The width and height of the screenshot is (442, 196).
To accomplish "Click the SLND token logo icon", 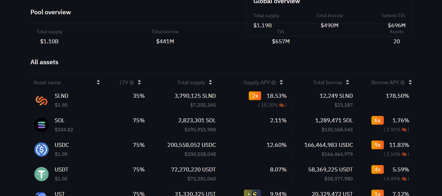I will pos(42,100).
